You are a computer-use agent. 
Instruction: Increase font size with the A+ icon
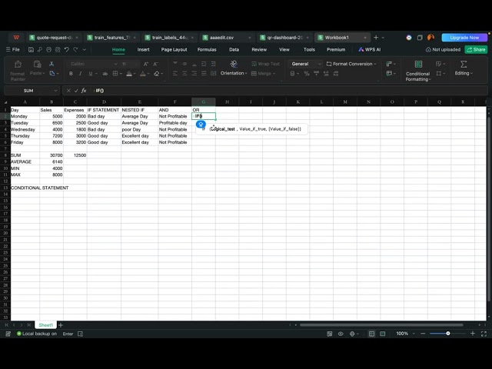coord(146,64)
